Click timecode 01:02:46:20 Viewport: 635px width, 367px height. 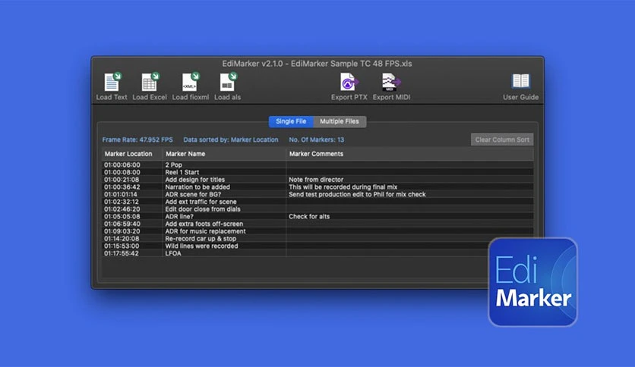click(x=122, y=209)
